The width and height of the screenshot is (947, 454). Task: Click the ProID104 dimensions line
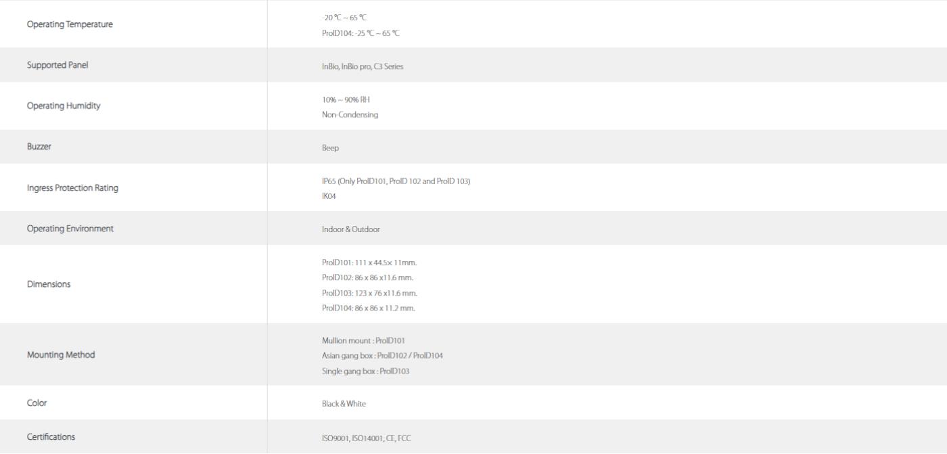[369, 309]
